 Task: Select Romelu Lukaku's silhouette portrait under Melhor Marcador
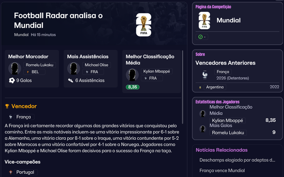(x=15, y=69)
